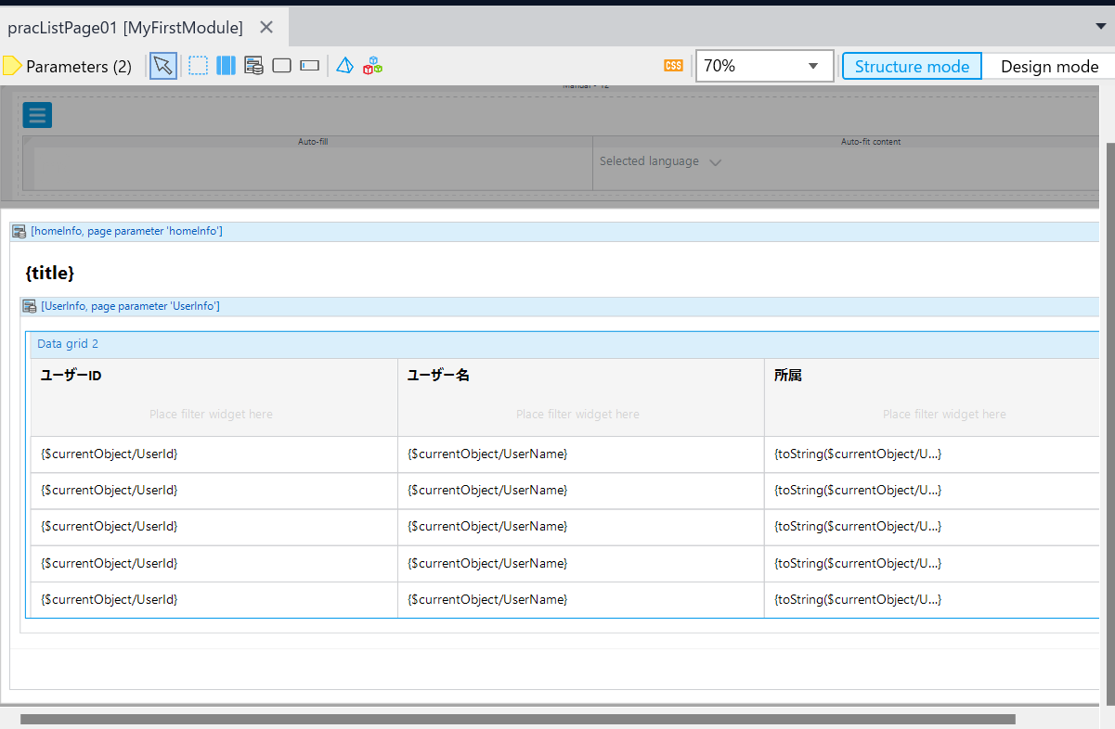The width and height of the screenshot is (1115, 729).
Task: Switch to Design mode
Action: coord(1049,66)
